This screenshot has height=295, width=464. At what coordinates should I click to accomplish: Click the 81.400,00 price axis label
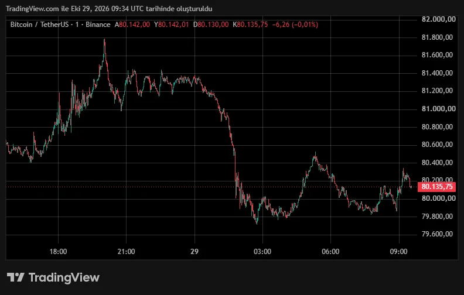click(437, 73)
